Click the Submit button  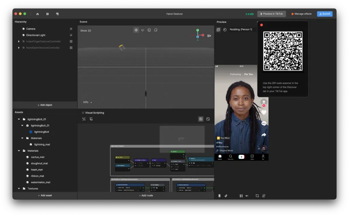point(324,14)
